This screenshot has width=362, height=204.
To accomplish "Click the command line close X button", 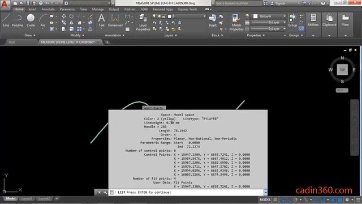I will coord(100,192).
